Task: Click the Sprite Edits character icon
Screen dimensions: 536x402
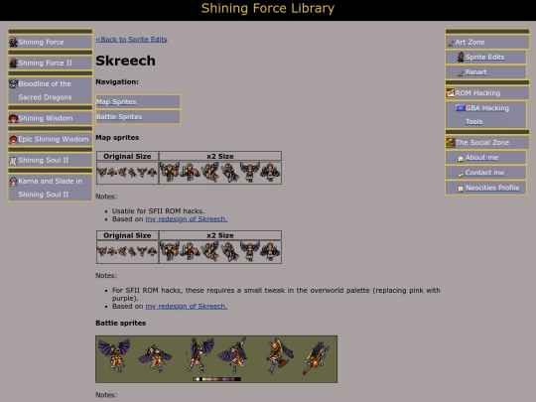Action: [461, 57]
